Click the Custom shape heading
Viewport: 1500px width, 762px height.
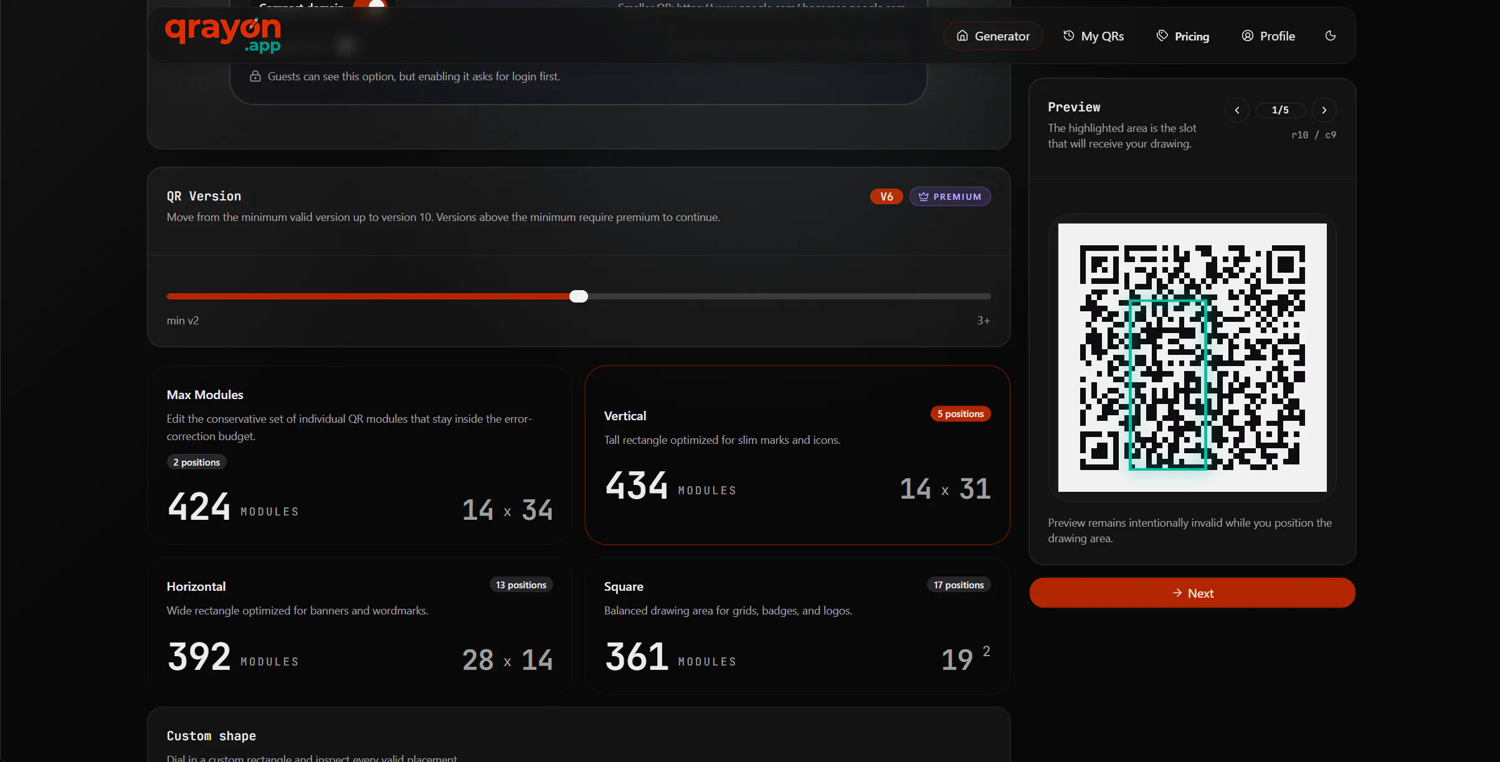click(211, 736)
